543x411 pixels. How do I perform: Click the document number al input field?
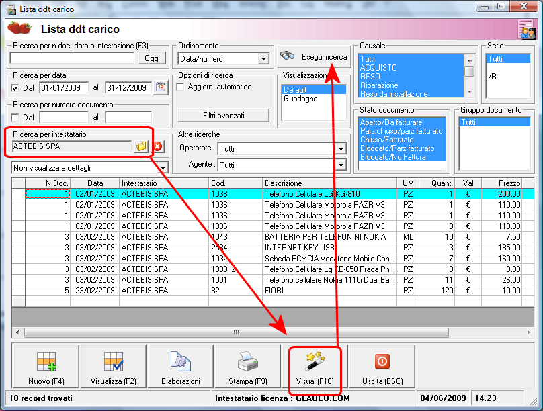pyautogui.click(x=128, y=118)
